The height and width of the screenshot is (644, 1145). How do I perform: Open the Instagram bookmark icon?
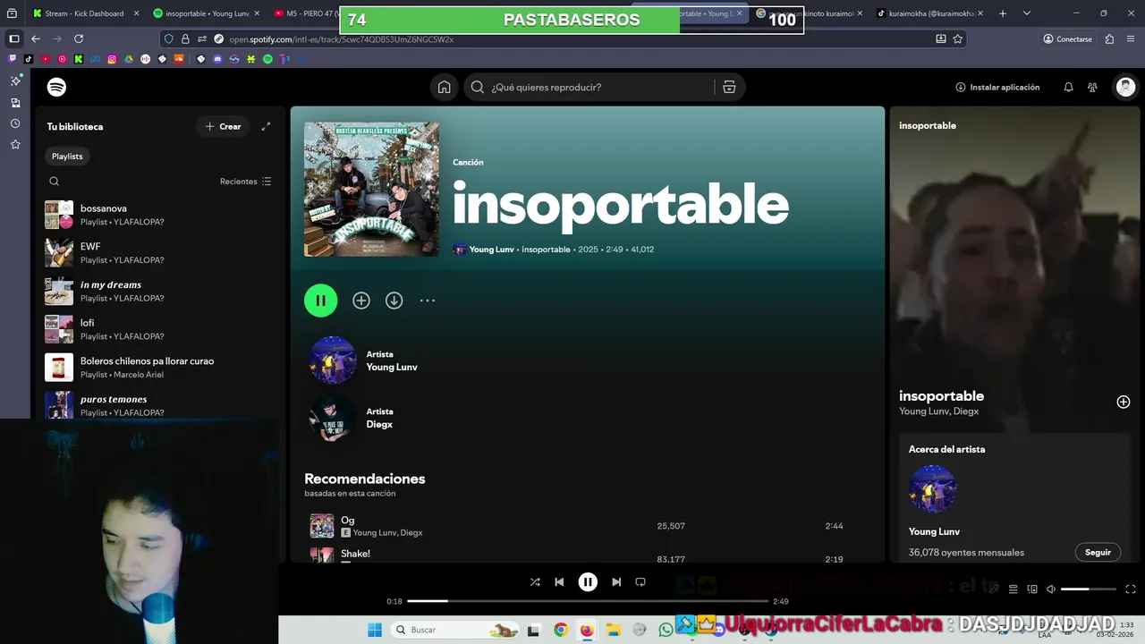(112, 59)
